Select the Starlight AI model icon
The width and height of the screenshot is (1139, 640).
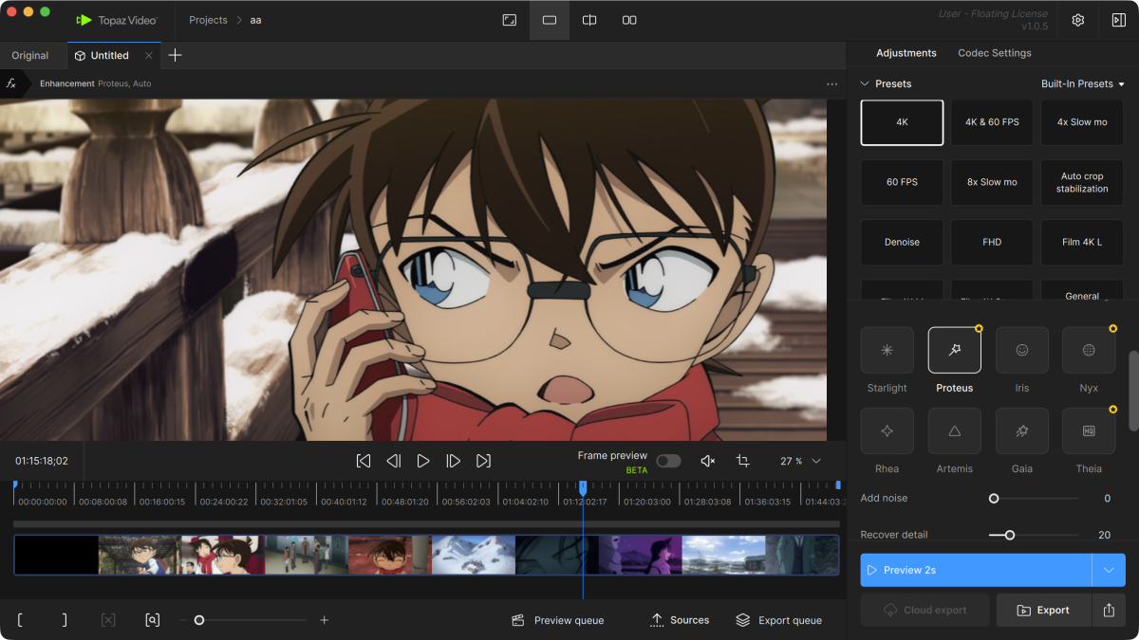pyautogui.click(x=887, y=350)
